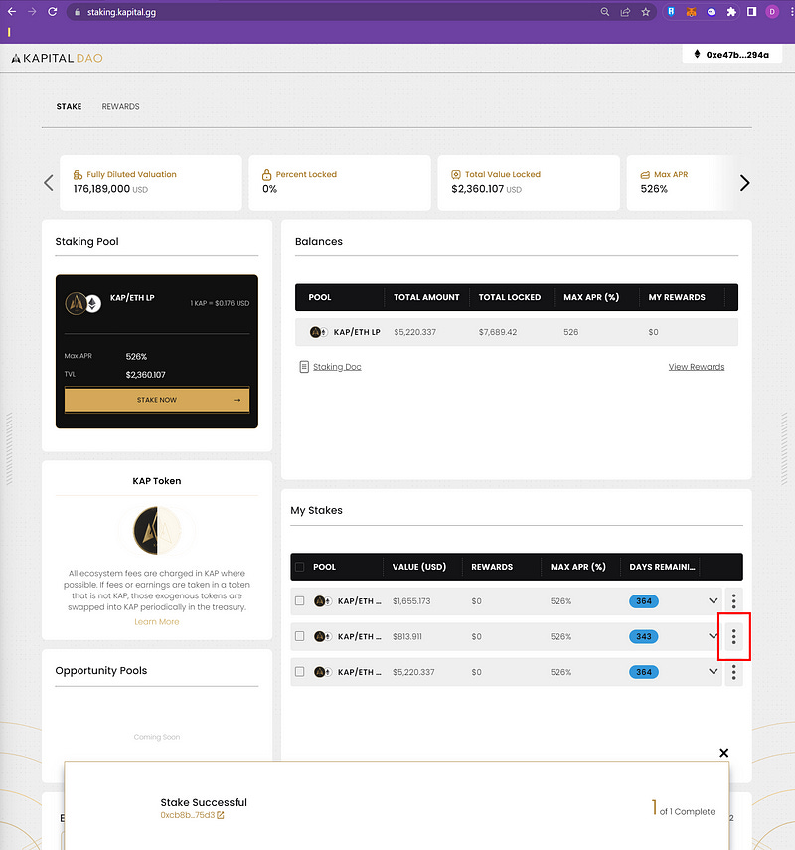Screen dimensions: 795x850
Task: Click the Percent Locked card
Action: [x=340, y=183]
